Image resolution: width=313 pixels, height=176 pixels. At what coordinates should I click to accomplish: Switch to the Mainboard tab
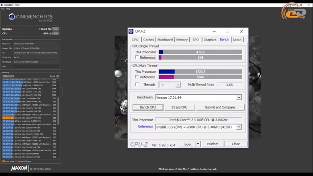165,40
